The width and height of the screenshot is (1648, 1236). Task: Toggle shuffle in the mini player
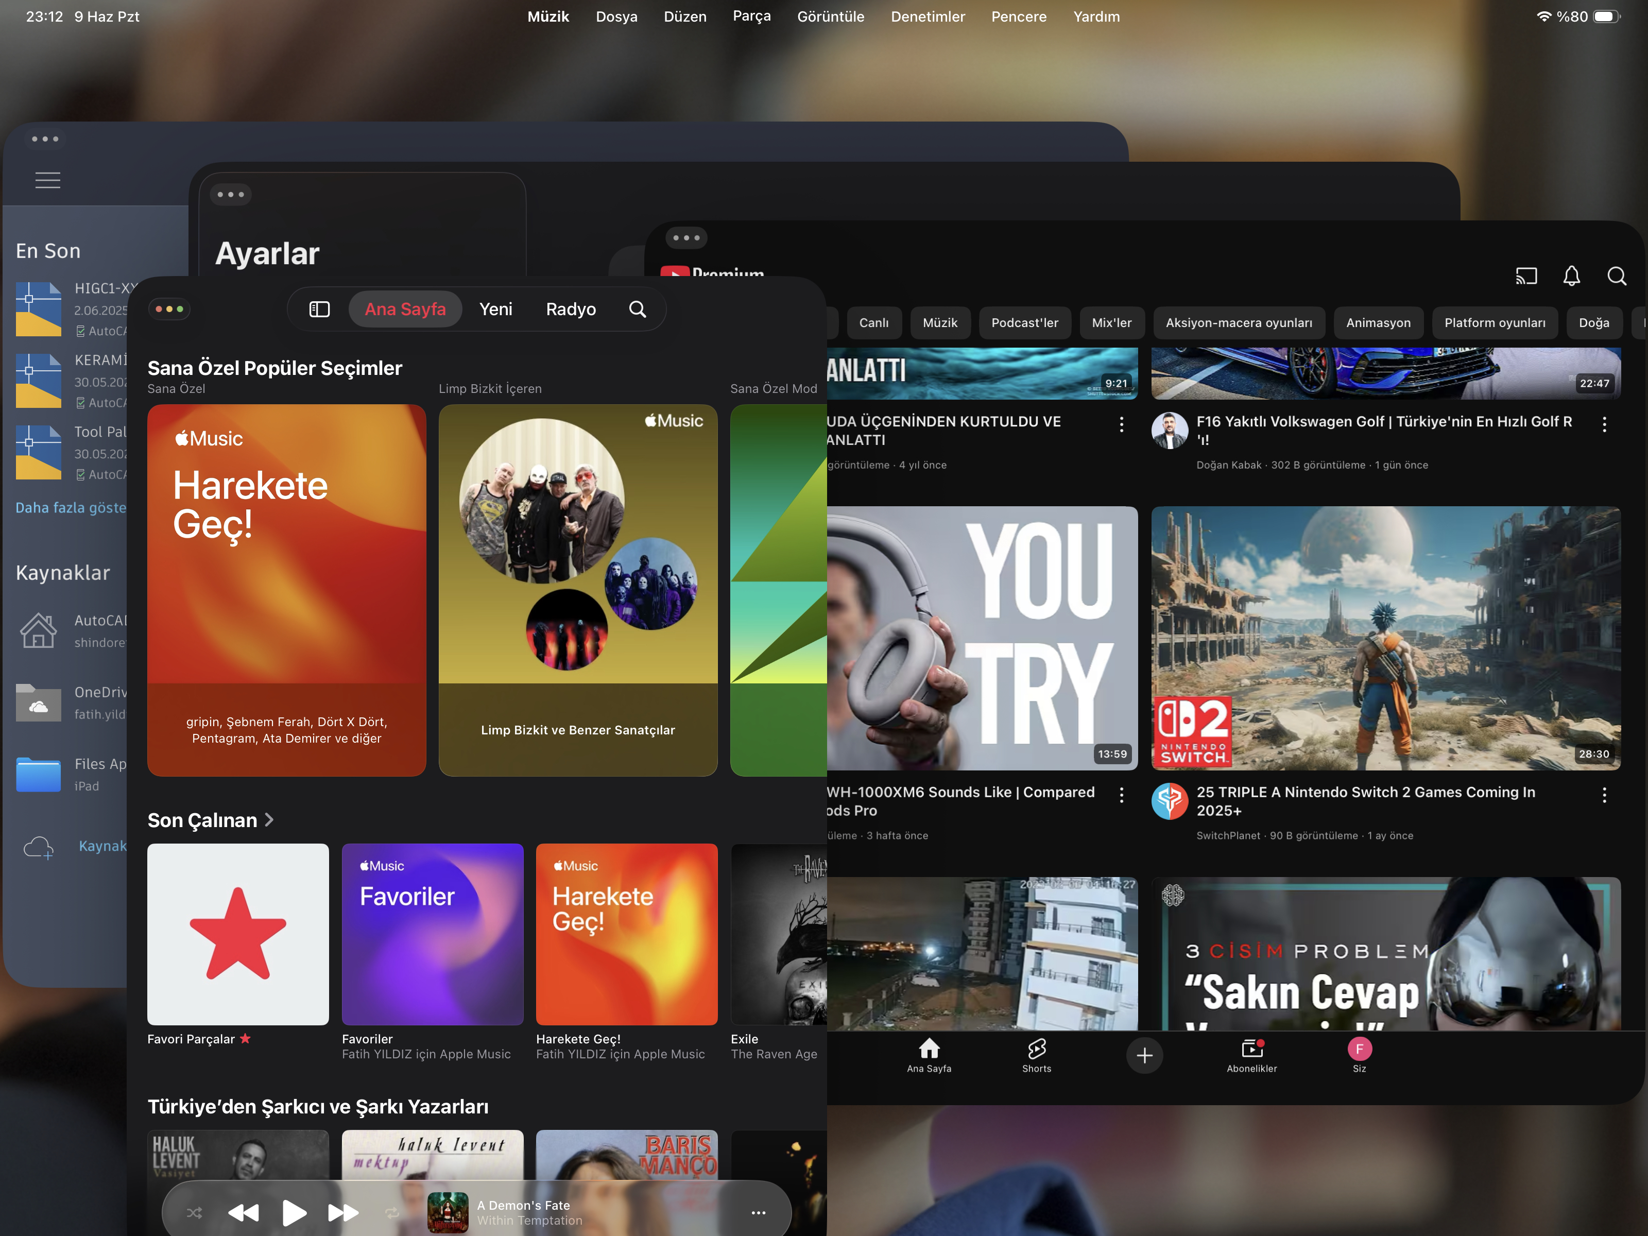(195, 1212)
